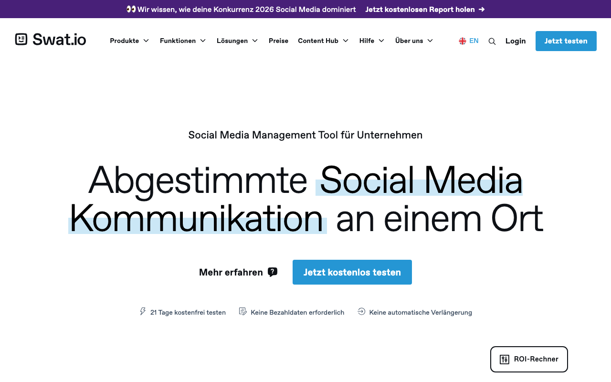Click the Mehr erfahren link

231,272
